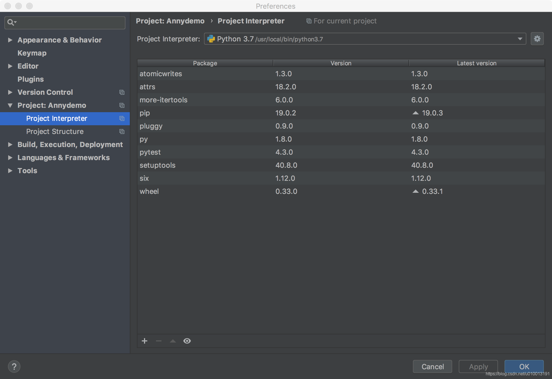This screenshot has height=379, width=552.
Task: Select the setuptools package row
Action: [341, 165]
